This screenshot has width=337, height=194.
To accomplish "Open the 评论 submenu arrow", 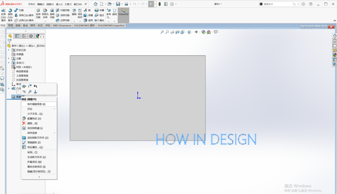I will 54,109.
